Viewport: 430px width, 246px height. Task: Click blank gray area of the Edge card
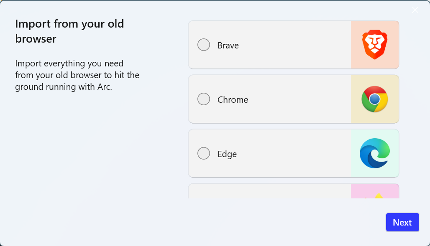click(x=293, y=153)
